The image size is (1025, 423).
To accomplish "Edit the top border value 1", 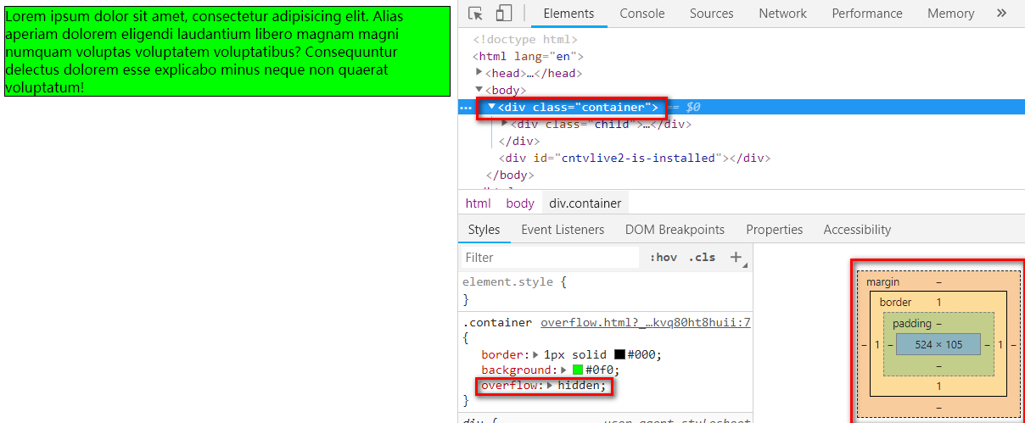I will (938, 302).
